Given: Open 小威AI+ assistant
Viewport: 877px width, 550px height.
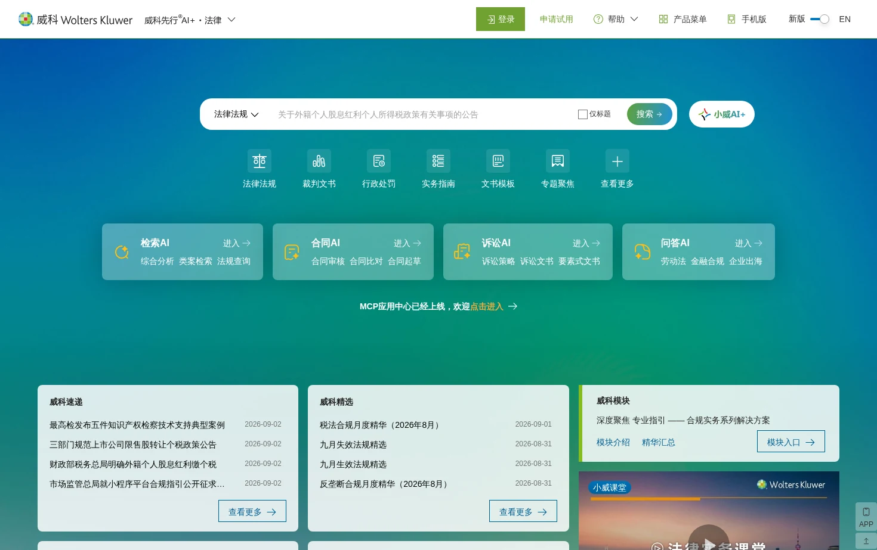Looking at the screenshot, I should tap(722, 114).
